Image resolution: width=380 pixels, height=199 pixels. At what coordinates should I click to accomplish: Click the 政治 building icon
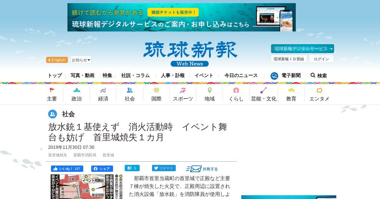coord(77,90)
